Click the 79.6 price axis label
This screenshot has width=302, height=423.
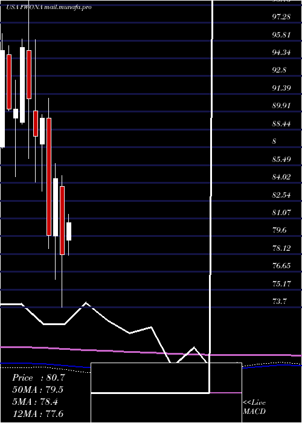tap(279, 230)
